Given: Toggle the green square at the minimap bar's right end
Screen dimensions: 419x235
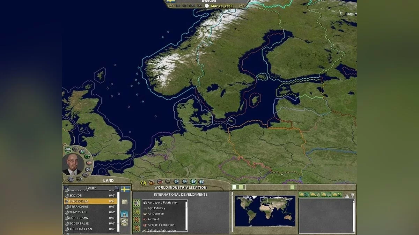Looking at the screenshot, I should pyautogui.click(x=292, y=187).
